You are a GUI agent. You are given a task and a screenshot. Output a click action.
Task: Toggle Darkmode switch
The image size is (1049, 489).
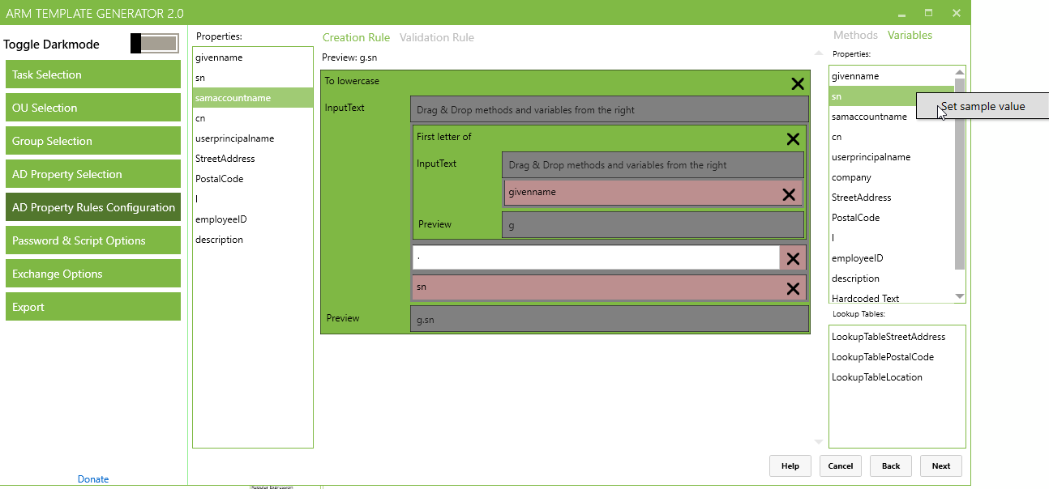click(154, 44)
